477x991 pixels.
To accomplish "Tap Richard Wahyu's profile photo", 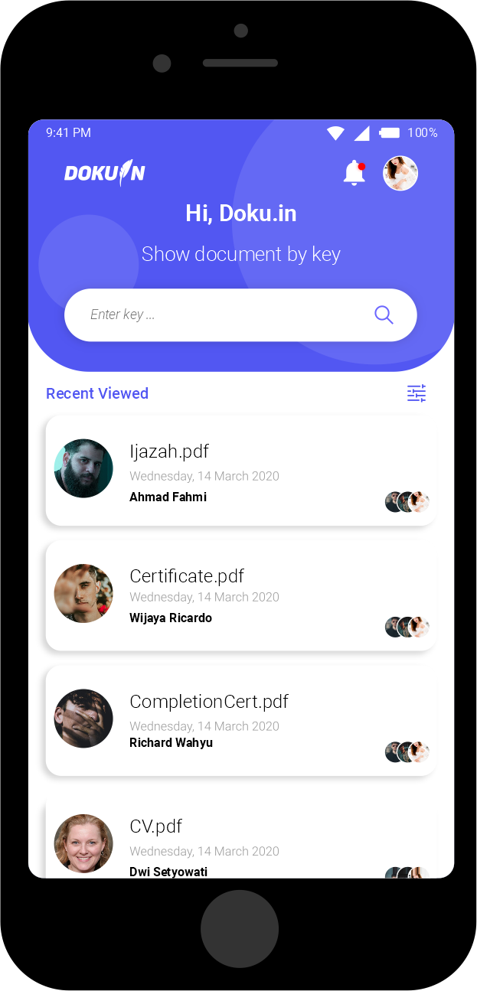I will click(83, 719).
